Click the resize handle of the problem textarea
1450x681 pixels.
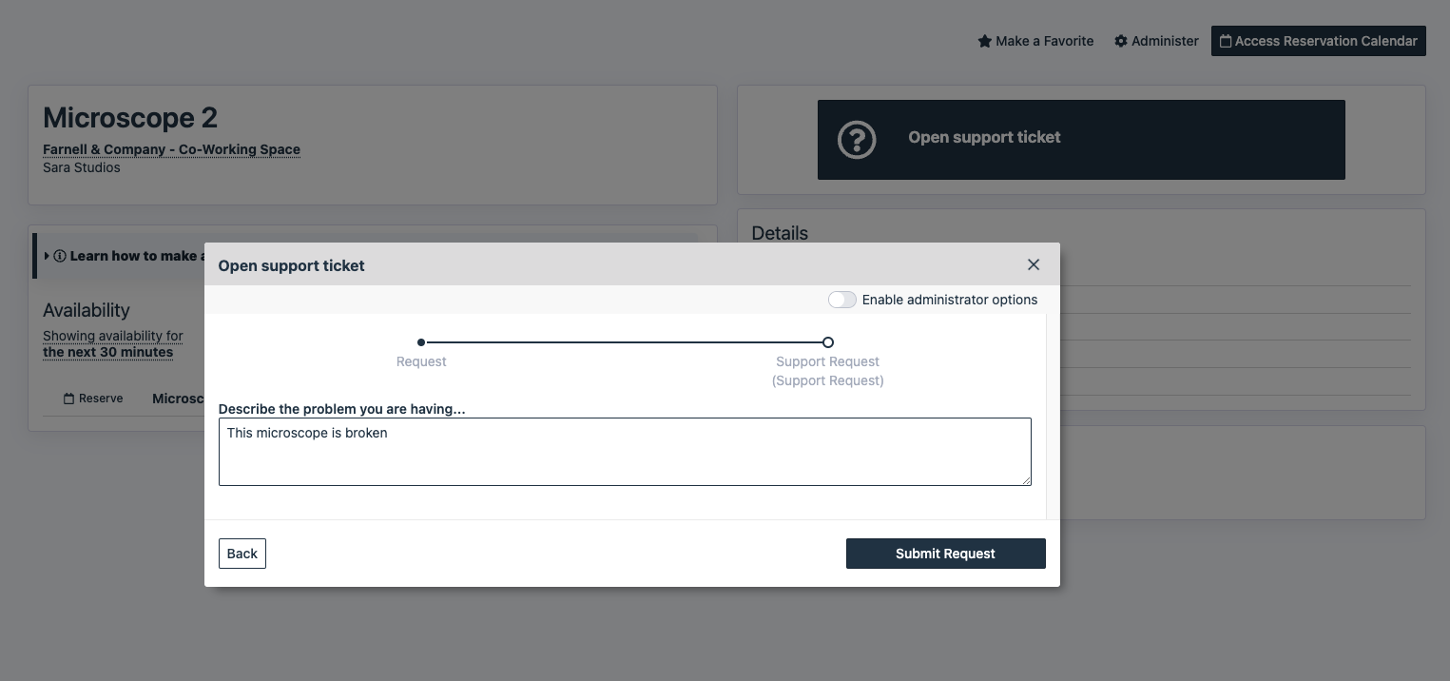tap(1026, 480)
